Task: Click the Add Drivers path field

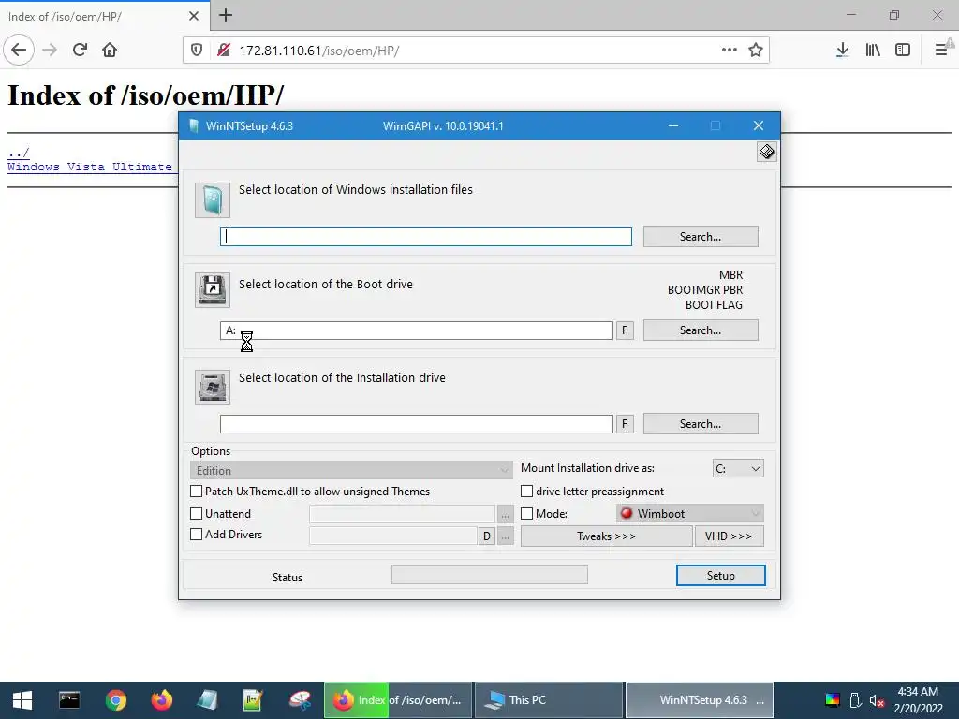Action: tap(393, 536)
